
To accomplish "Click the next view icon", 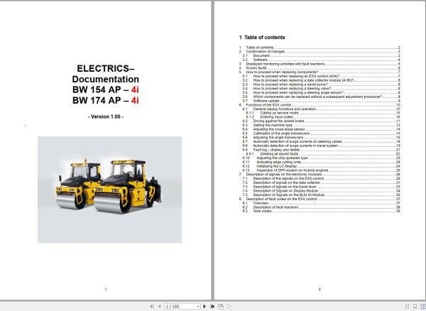I will coord(229,306).
